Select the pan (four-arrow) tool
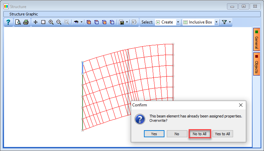Viewport: 264px width, 151px height. [x=35, y=22]
